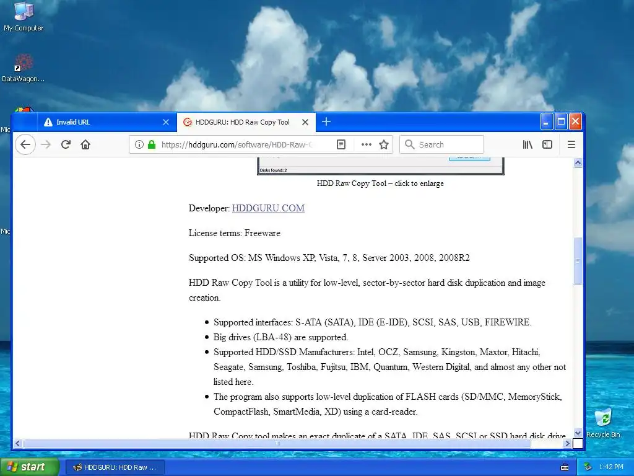Go back to the previous page
The image size is (634, 476).
click(x=25, y=144)
